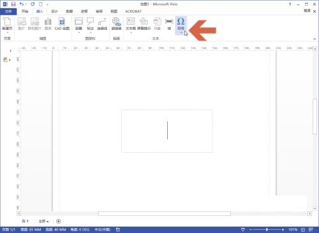Screen dimensions: 319x233
Task: Select the 页-1 page tab
Action: click(25, 221)
